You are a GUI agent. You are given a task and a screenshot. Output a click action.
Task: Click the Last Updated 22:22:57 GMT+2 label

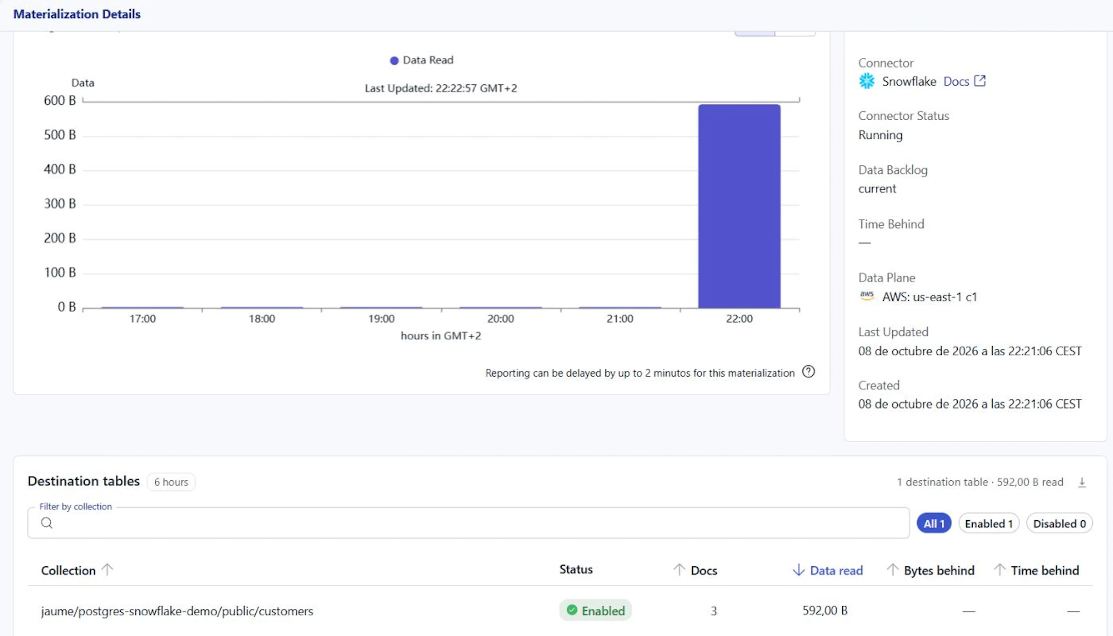coord(441,88)
